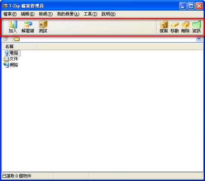205x181 pixels.
Task: Select the 文件 text label
Action: 14,59
